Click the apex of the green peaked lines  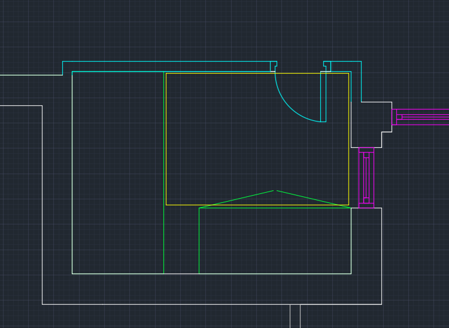click(275, 190)
